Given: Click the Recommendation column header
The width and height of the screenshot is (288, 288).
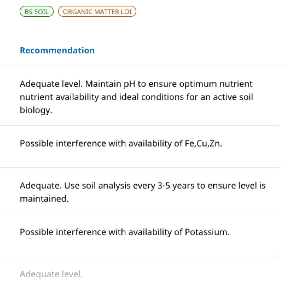Looking at the screenshot, I should [x=57, y=50].
